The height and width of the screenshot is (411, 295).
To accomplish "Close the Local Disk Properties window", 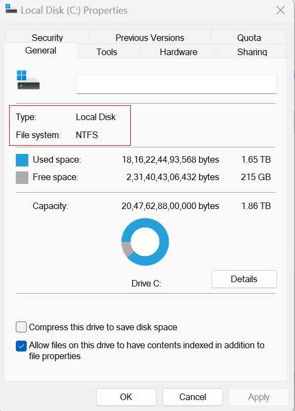I will (x=280, y=10).
